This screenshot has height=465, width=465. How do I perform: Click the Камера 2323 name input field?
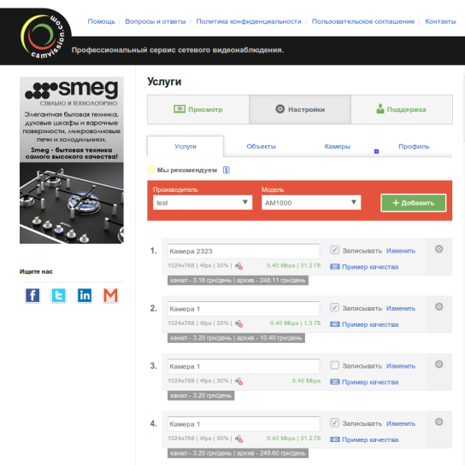[x=244, y=251]
